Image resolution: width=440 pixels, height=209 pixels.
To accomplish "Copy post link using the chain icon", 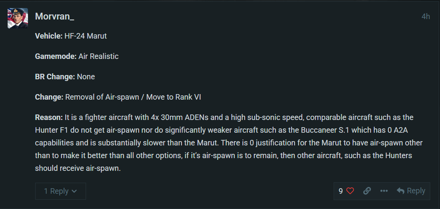I will 367,191.
